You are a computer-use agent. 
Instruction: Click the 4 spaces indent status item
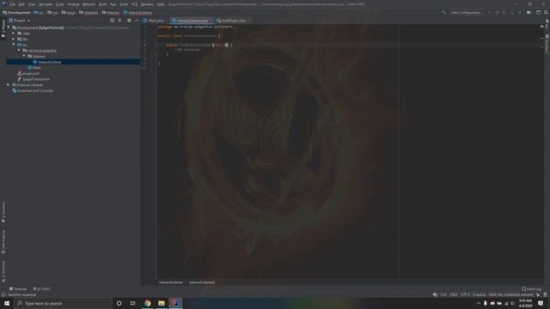(480, 295)
